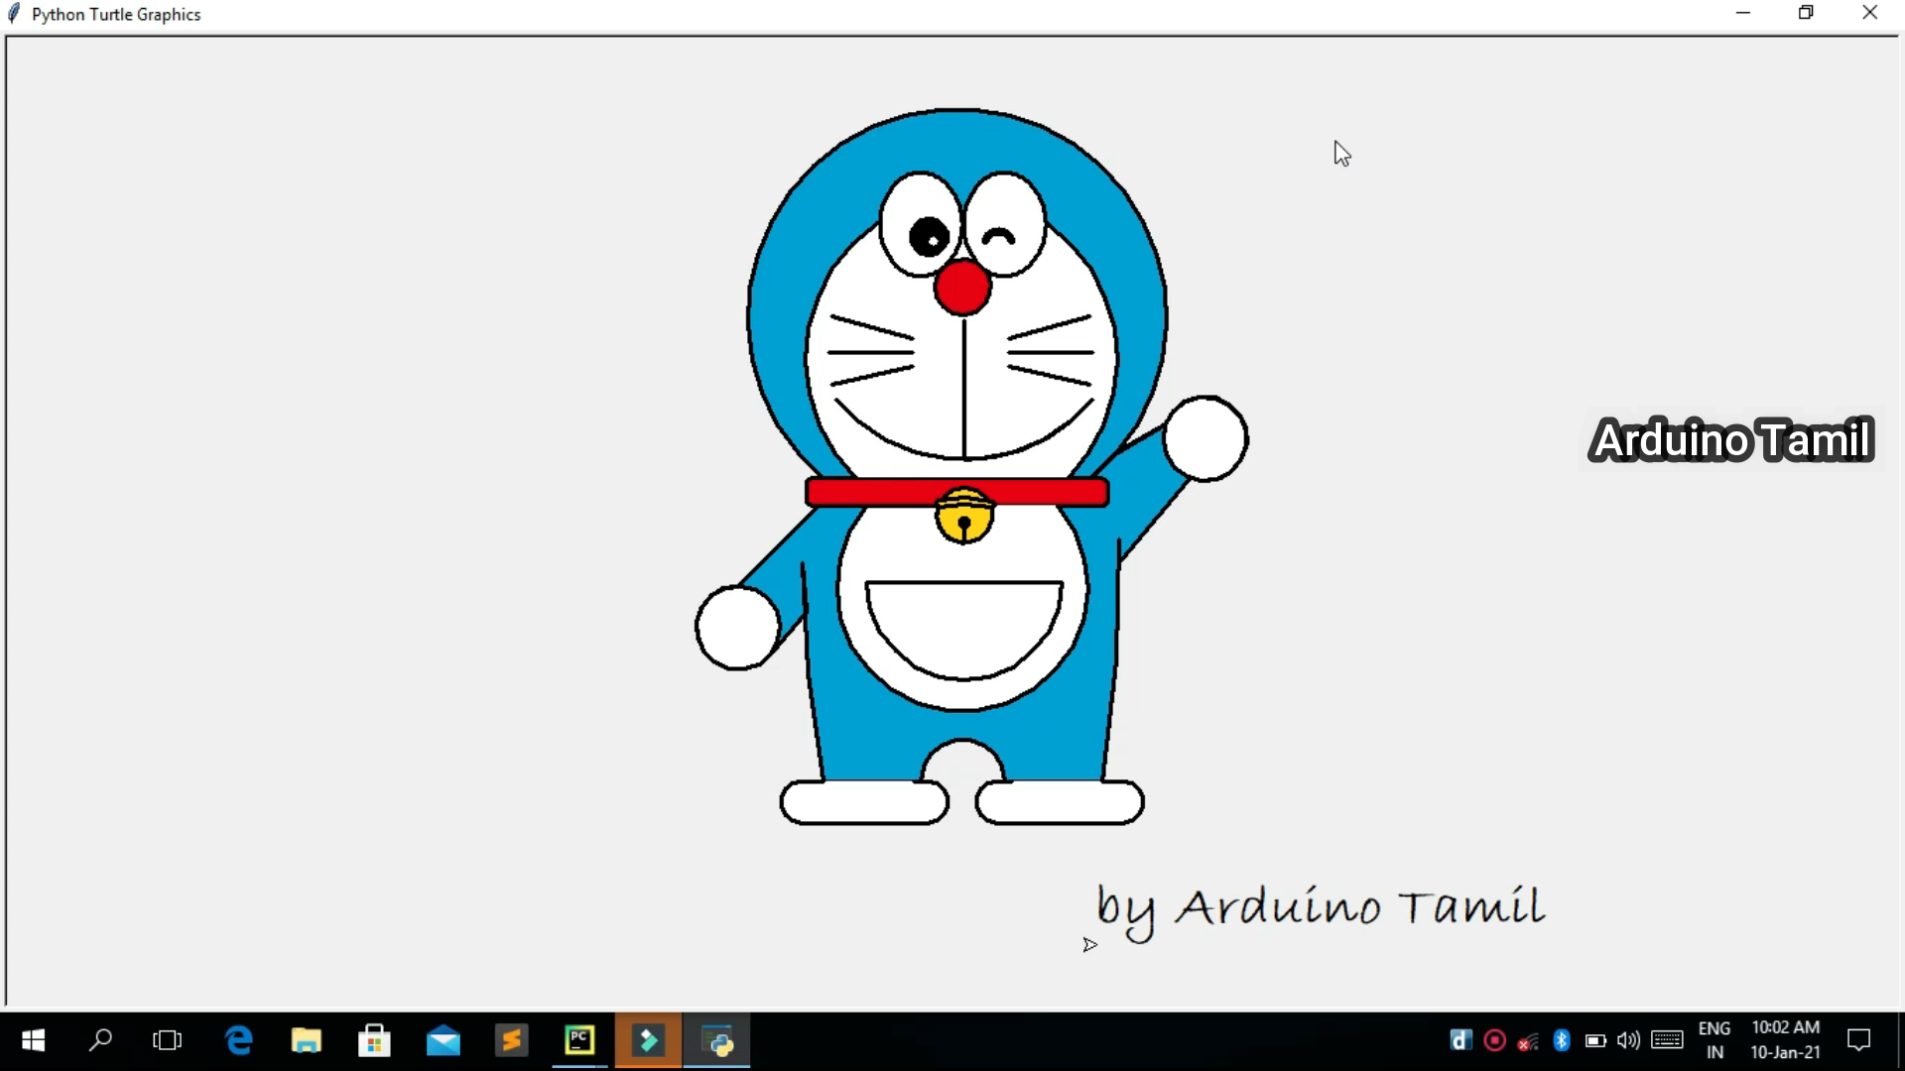1905x1071 pixels.
Task: Toggle Wi-Fi via the network tray icon
Action: [1528, 1040]
